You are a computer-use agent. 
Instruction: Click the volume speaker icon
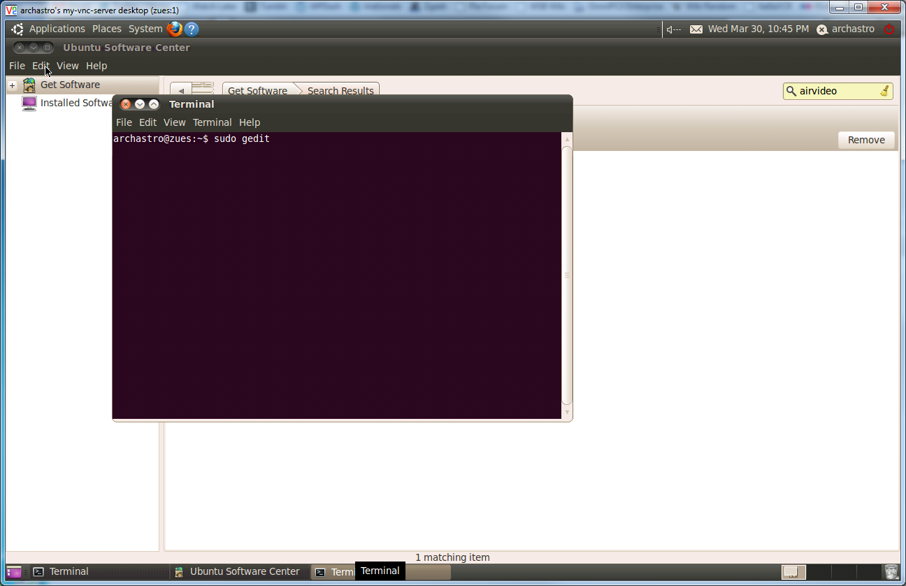tap(673, 29)
